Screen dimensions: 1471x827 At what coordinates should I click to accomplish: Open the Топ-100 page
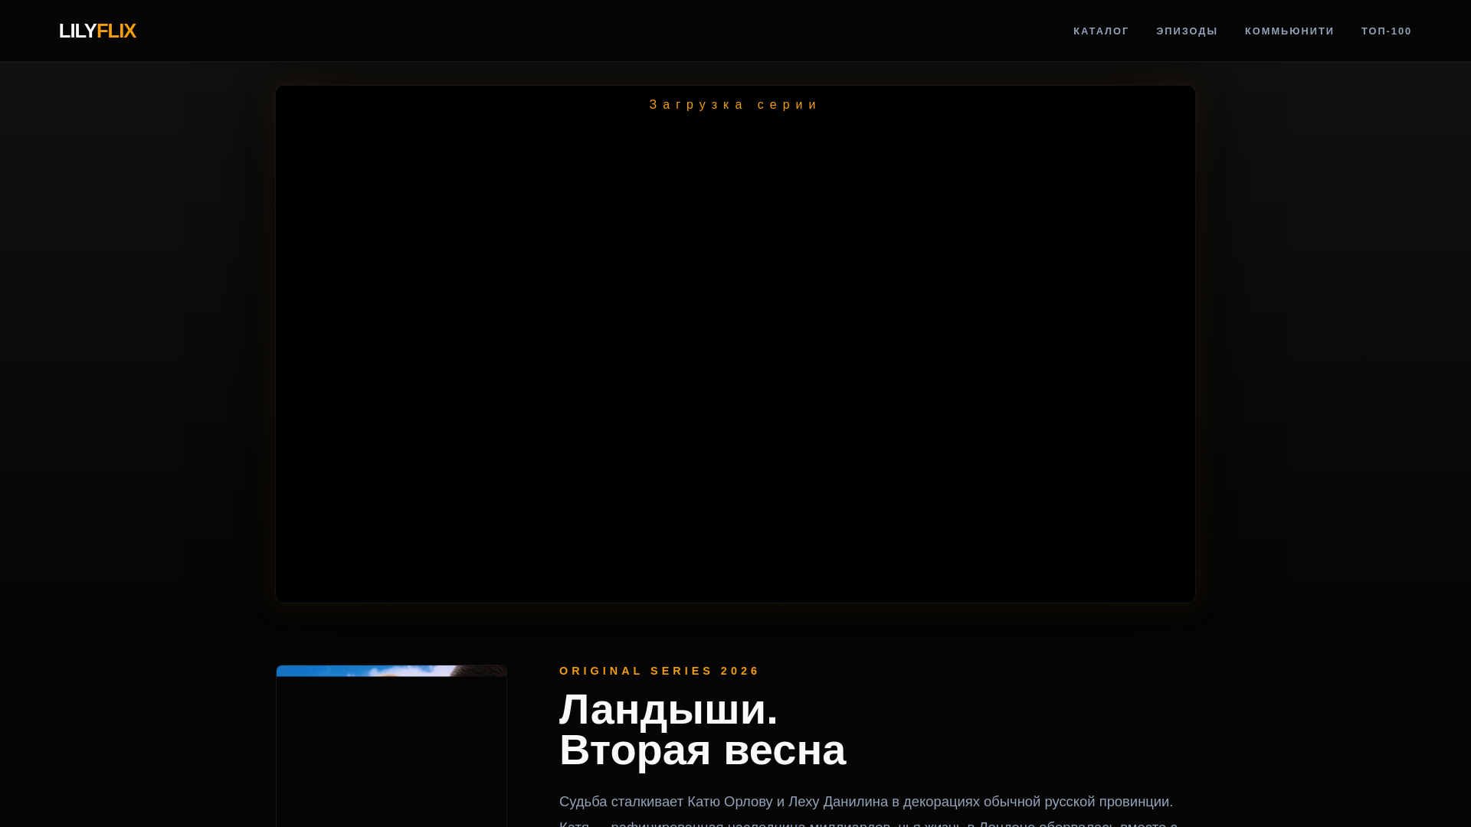(x=1386, y=31)
